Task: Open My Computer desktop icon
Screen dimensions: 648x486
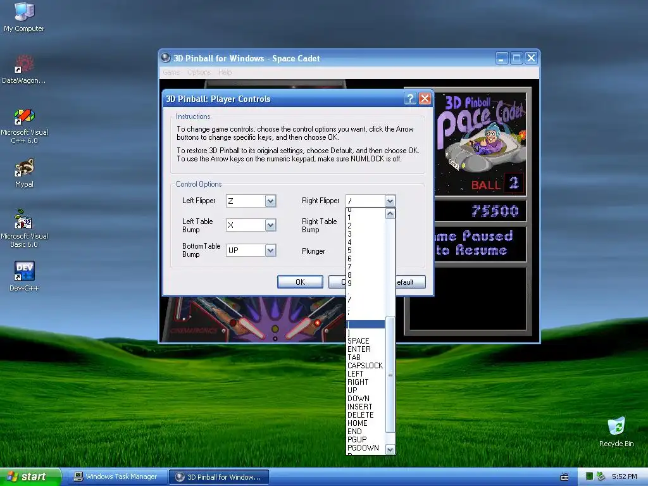Action: (24, 16)
